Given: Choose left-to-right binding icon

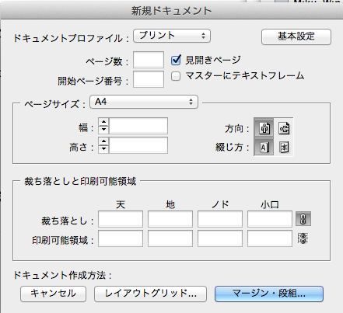Looking at the screenshot, I should (x=264, y=147).
